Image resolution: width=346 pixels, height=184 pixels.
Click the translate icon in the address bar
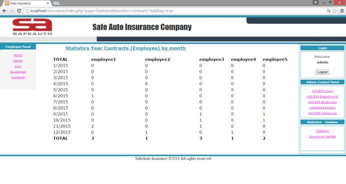coord(329,11)
